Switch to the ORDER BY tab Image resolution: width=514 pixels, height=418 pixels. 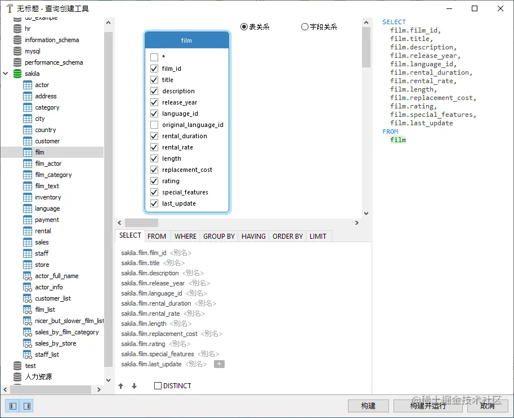click(x=288, y=236)
